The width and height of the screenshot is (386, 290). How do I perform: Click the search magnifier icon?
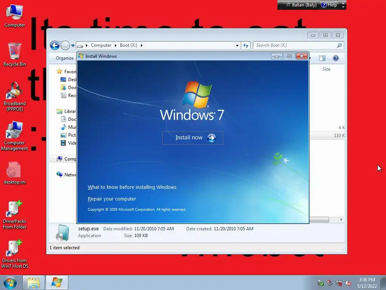[339, 45]
